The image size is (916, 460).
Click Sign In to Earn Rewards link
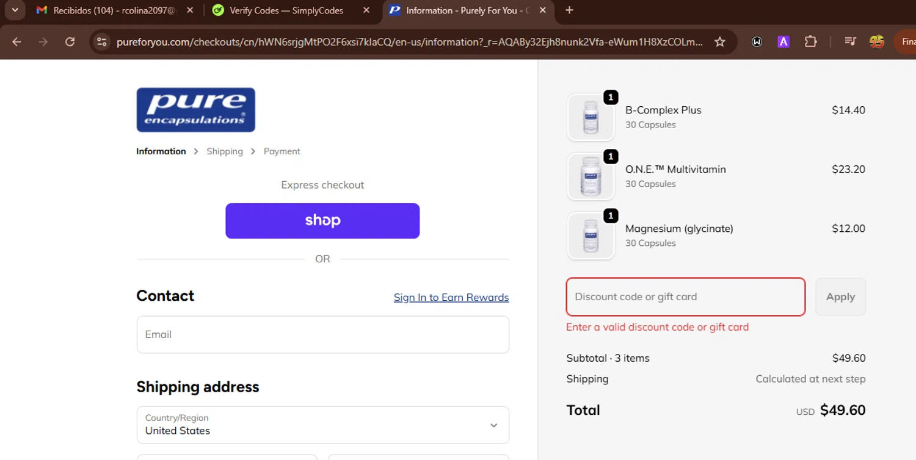coord(451,297)
